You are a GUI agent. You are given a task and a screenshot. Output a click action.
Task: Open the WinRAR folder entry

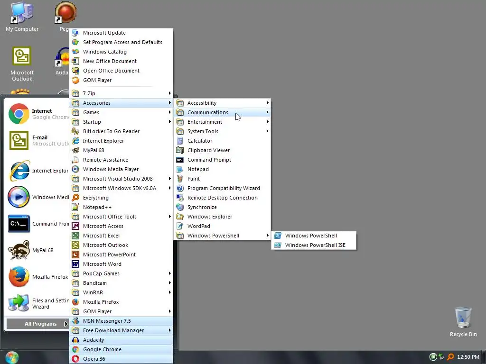[121, 292]
